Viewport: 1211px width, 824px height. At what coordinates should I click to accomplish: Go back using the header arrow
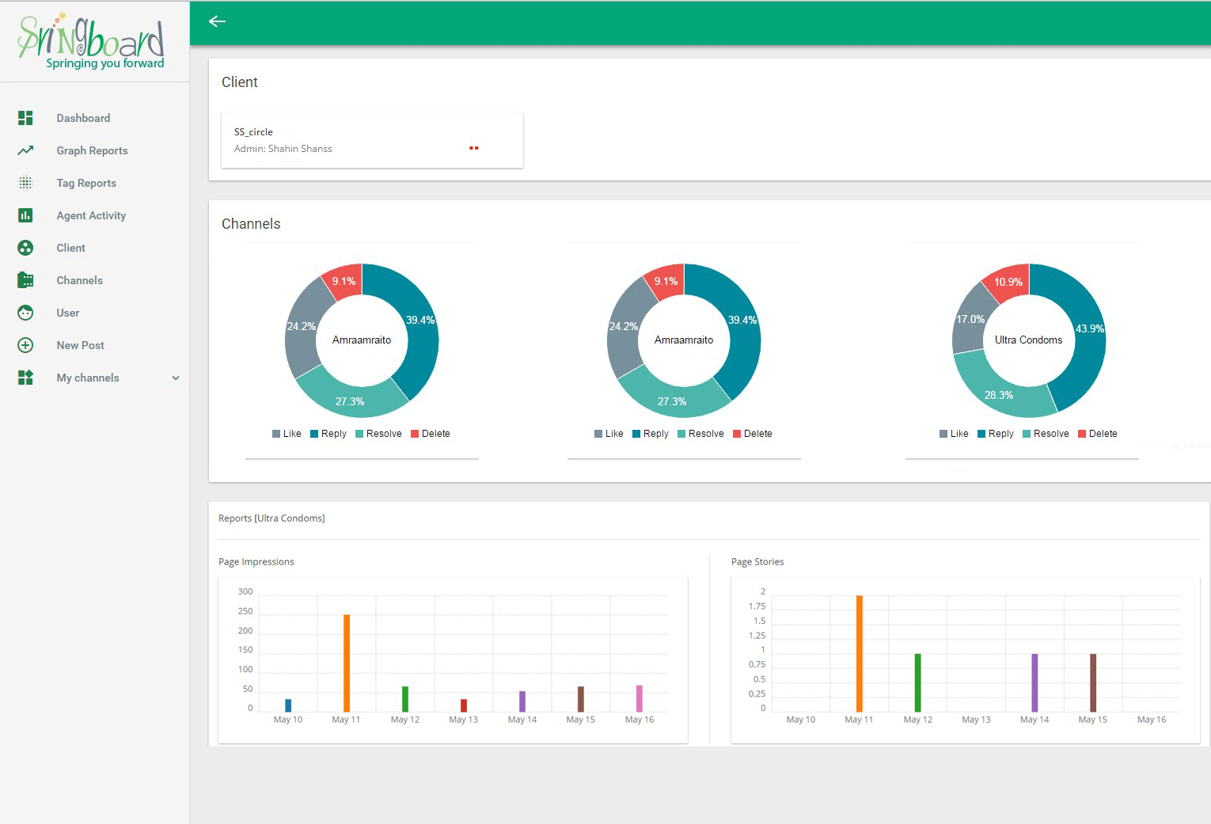tap(217, 21)
